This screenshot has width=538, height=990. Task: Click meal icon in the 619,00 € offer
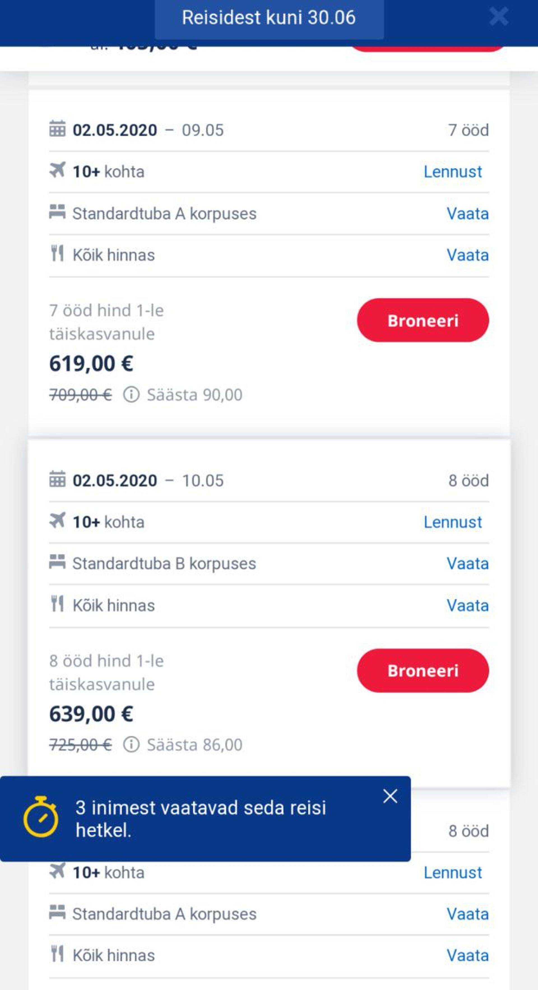57,254
